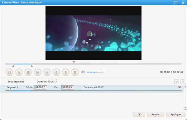Pause the video playback

coord(10,73)
